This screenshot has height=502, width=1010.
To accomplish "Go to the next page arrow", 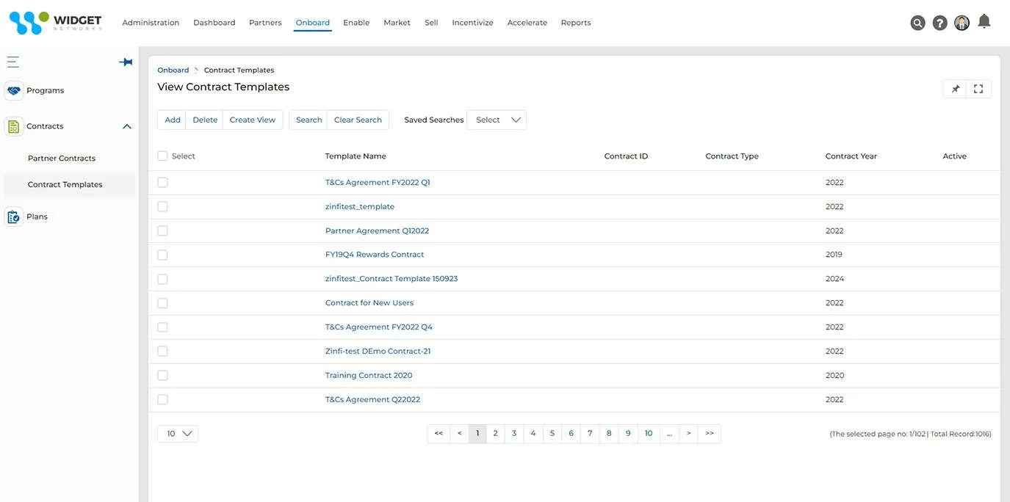I will 688,434.
